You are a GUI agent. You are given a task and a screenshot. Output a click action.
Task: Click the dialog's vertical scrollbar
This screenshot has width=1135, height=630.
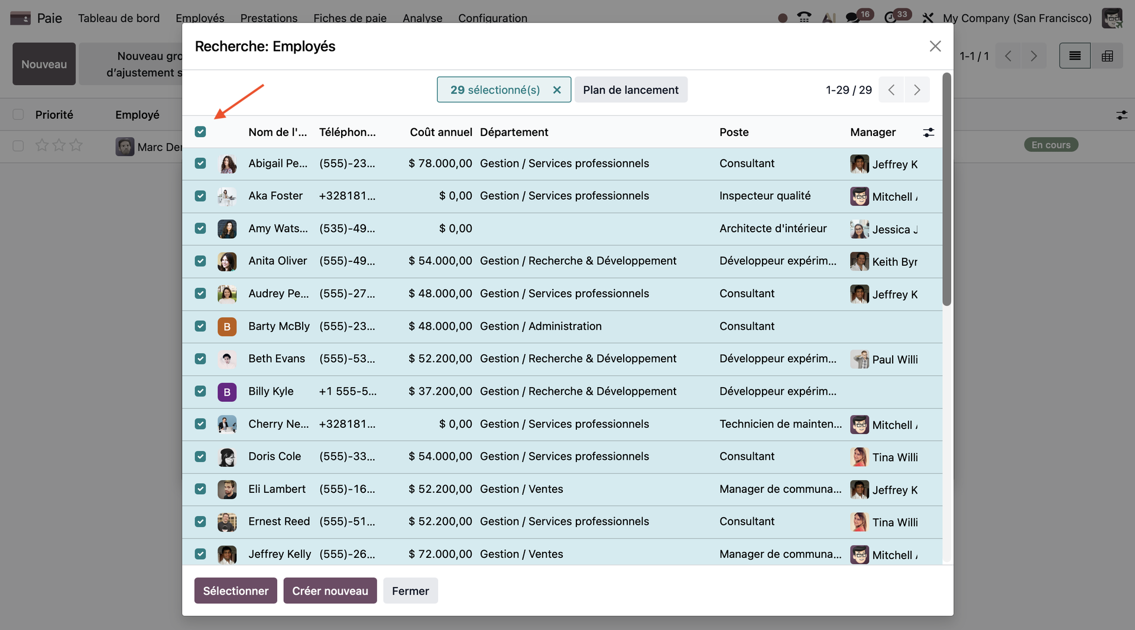click(946, 189)
